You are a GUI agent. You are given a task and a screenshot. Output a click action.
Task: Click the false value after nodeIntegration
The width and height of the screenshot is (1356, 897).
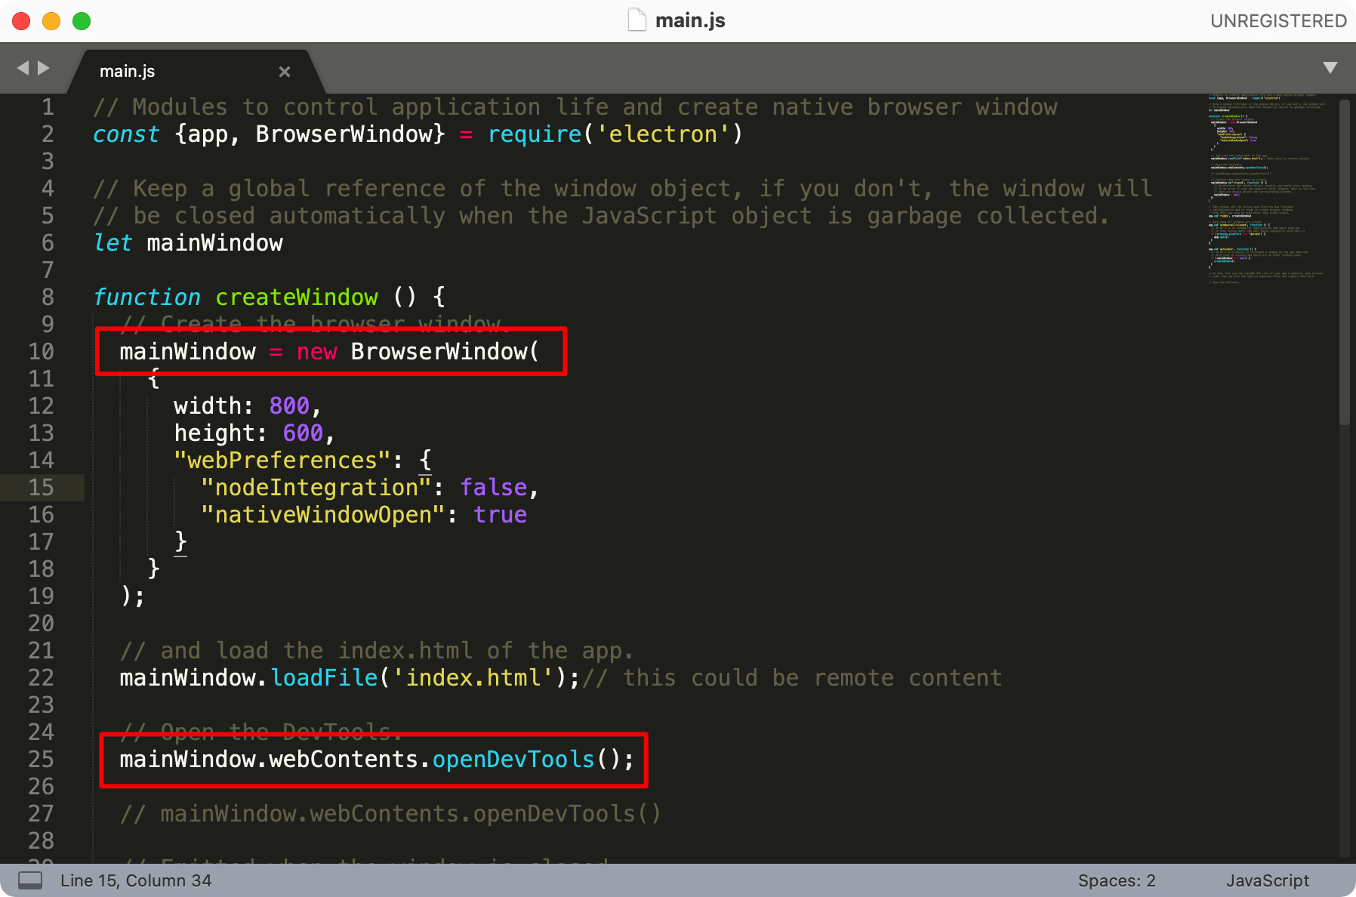click(494, 488)
